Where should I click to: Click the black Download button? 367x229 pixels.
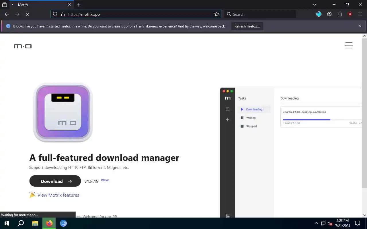[x=55, y=181]
